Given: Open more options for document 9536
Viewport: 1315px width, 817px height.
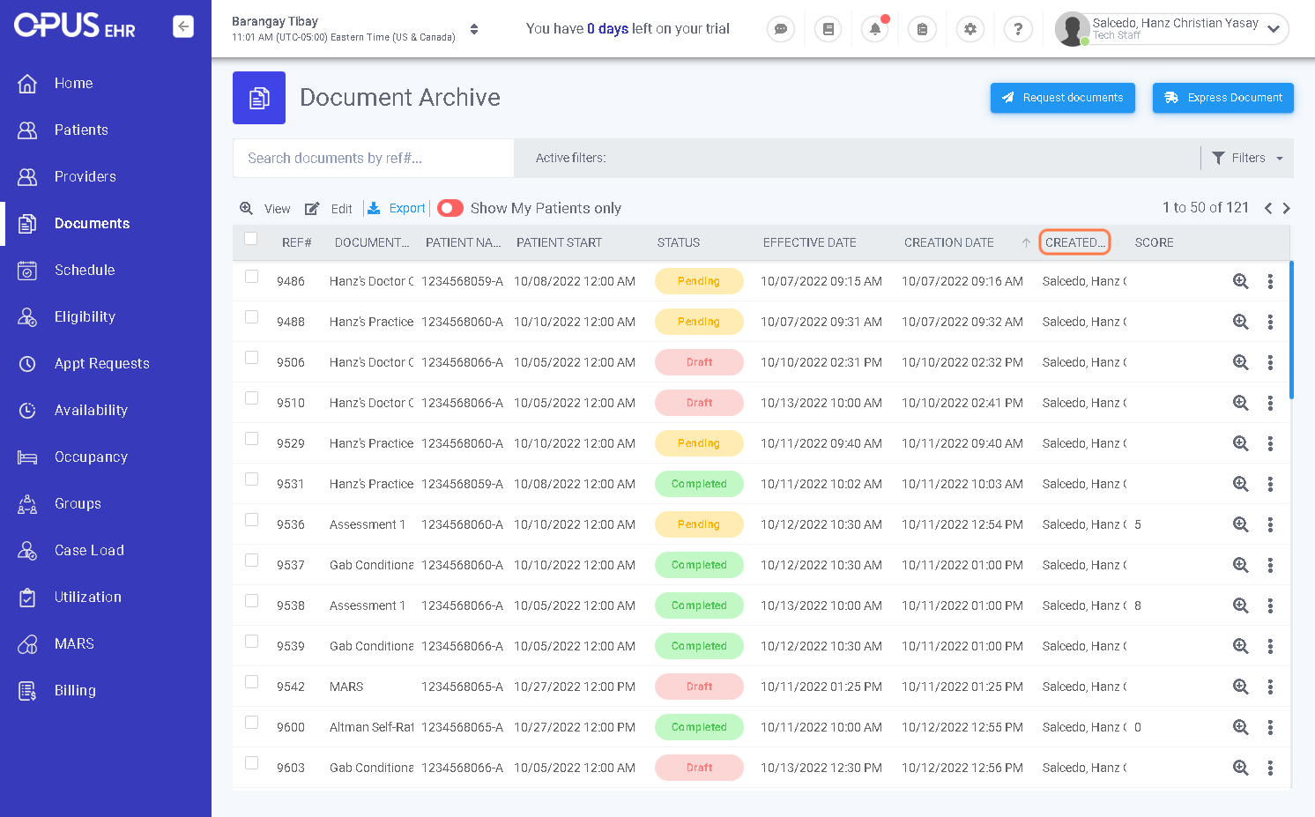Looking at the screenshot, I should coord(1270,524).
